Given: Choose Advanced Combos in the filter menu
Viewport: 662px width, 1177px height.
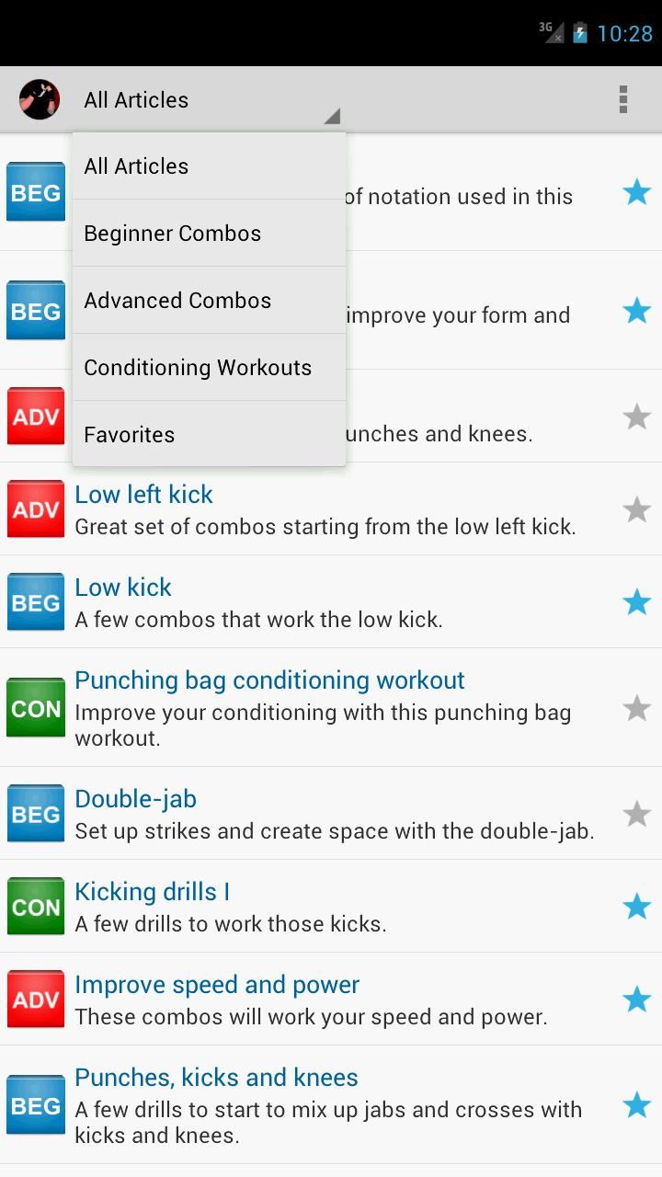Looking at the screenshot, I should point(177,300).
